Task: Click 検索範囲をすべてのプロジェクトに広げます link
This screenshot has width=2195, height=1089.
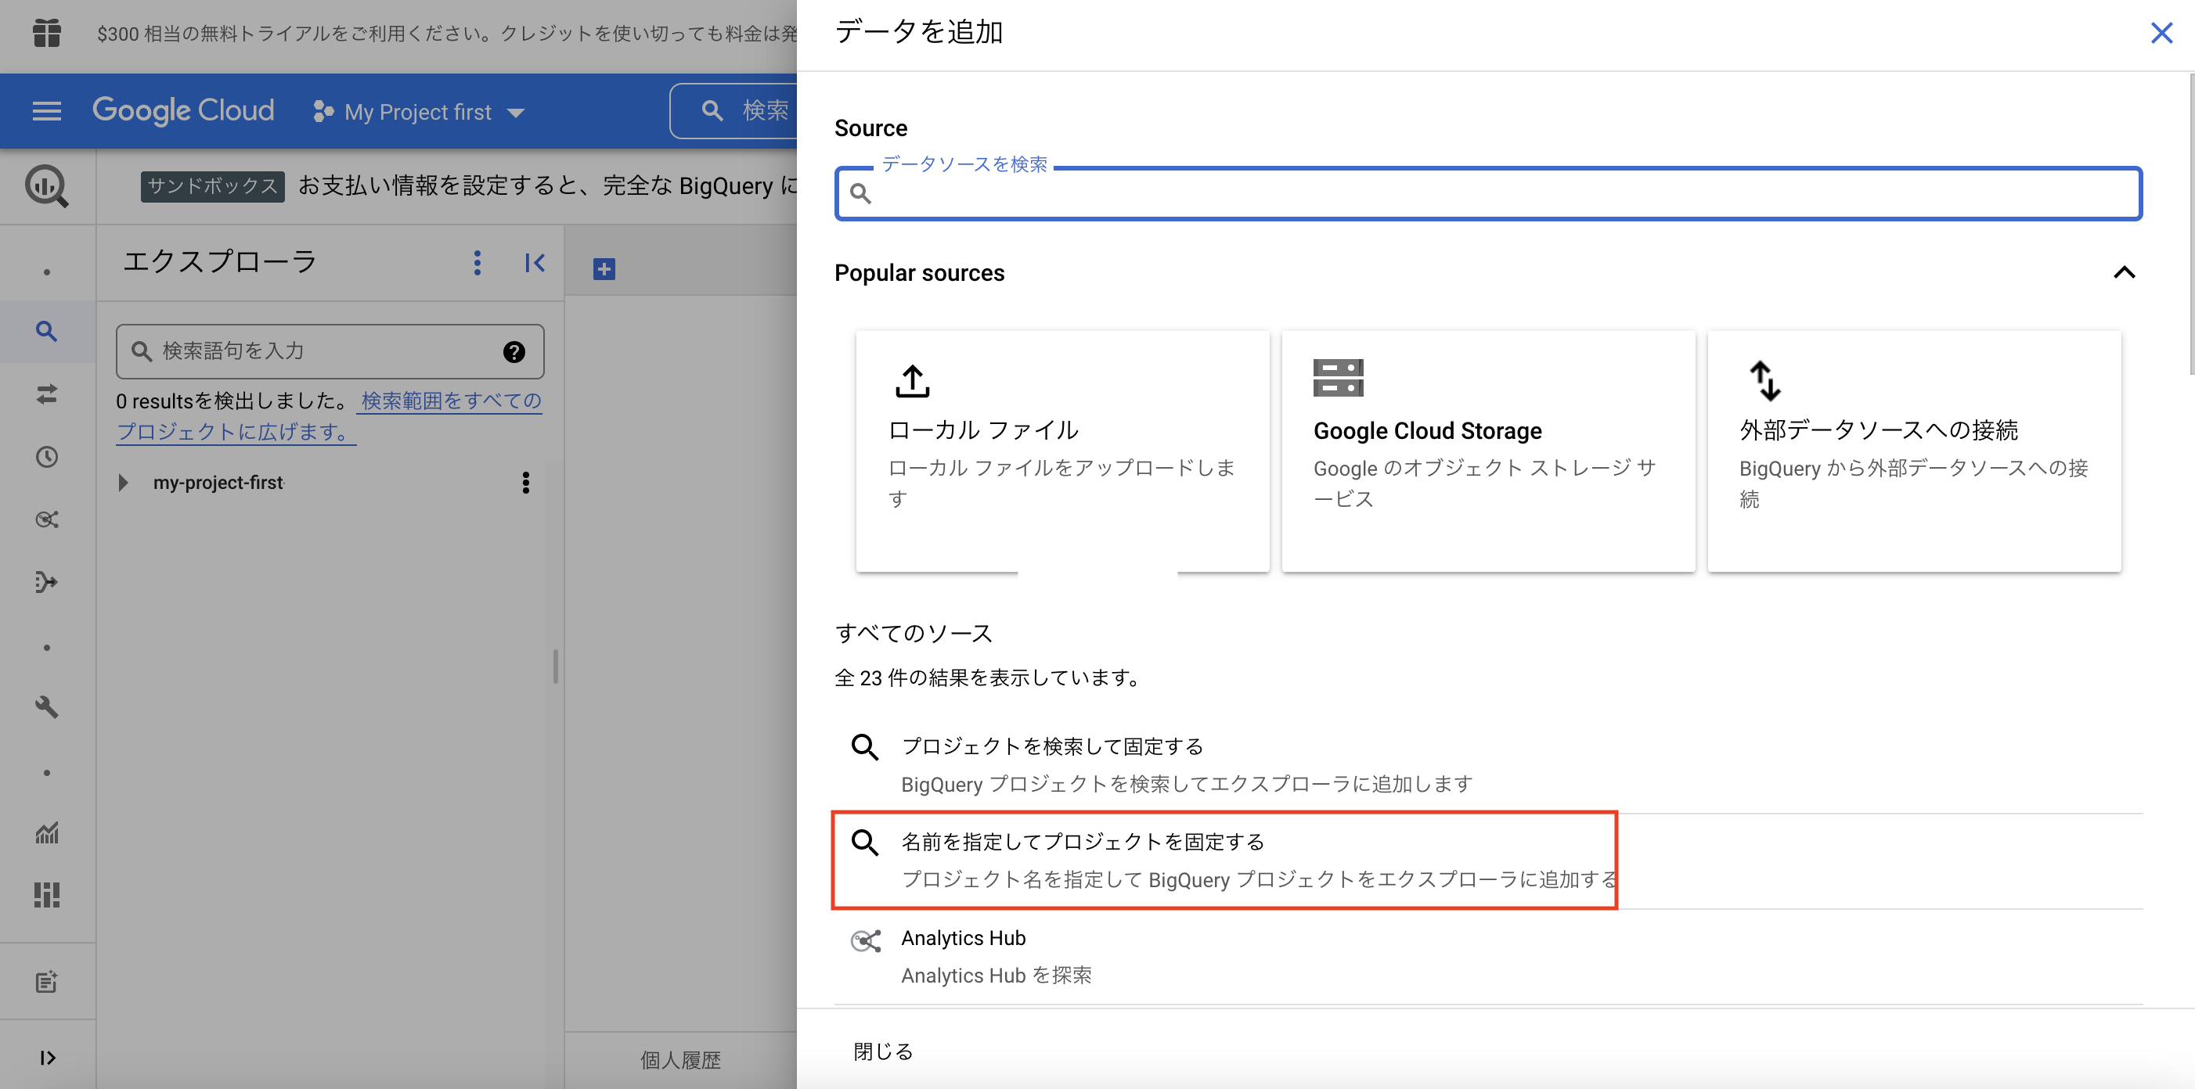Action: 330,416
